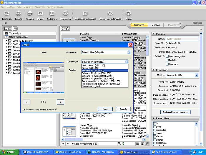Collapse the Dimensioni dropdown arrow
Screen dimensions: 206x155
pos(126,61)
